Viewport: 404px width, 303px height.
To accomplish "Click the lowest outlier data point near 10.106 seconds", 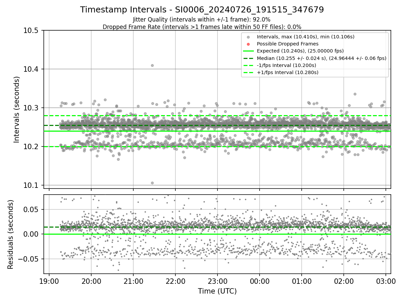I will click(152, 183).
